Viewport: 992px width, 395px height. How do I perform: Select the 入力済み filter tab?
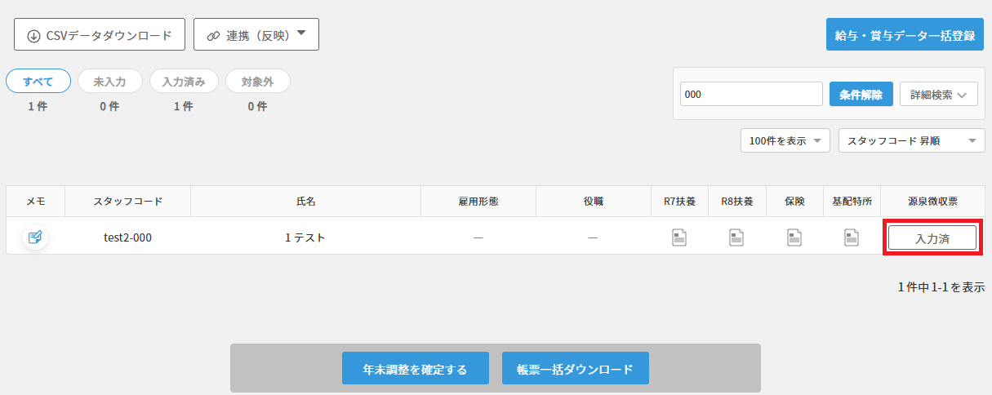pyautogui.click(x=183, y=82)
